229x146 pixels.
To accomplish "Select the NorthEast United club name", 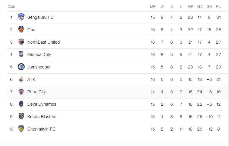I will point(43,42).
